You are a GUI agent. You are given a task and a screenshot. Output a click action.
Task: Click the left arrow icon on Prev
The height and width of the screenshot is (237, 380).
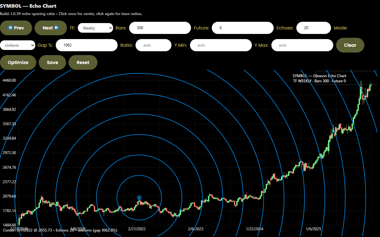coord(10,28)
